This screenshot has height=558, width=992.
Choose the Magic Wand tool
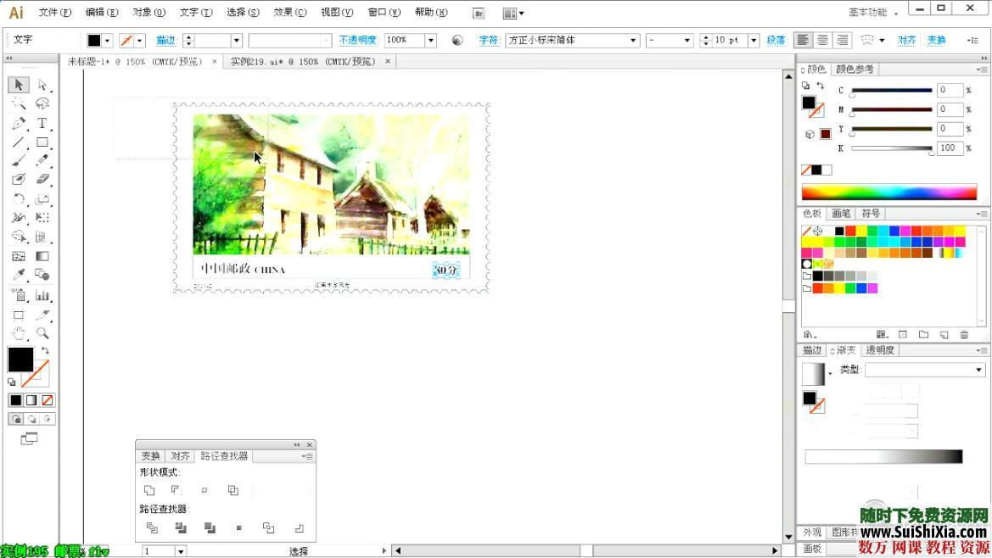18,103
